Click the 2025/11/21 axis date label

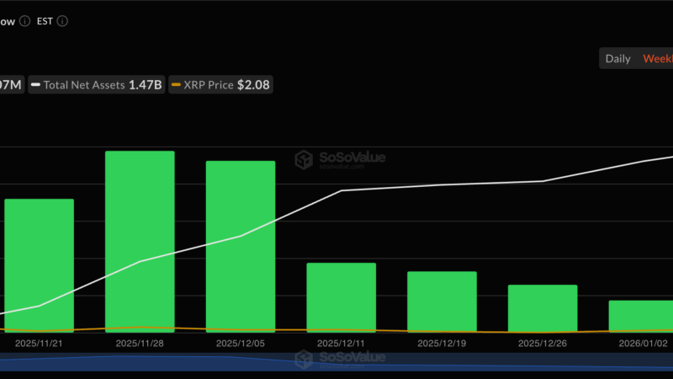coord(39,344)
